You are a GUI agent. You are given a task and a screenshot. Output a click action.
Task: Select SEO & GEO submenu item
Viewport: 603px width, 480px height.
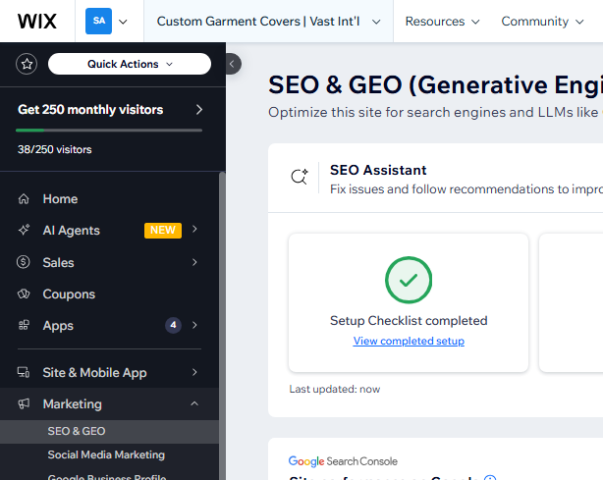(109, 431)
